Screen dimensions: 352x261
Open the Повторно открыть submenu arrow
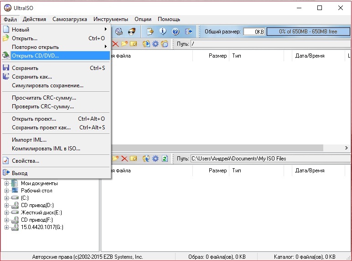[105, 47]
